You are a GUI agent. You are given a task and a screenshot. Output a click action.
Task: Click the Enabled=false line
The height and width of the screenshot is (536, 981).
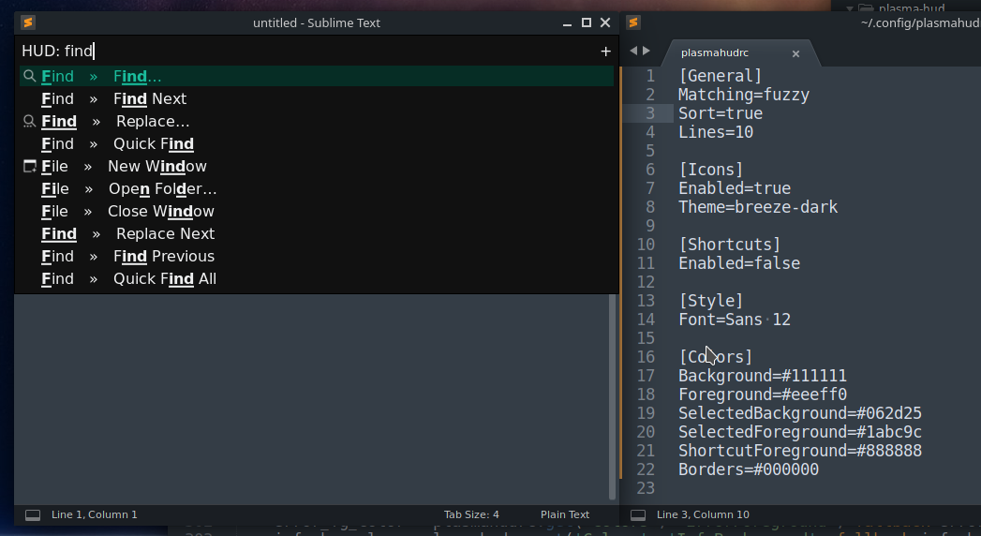pos(739,263)
